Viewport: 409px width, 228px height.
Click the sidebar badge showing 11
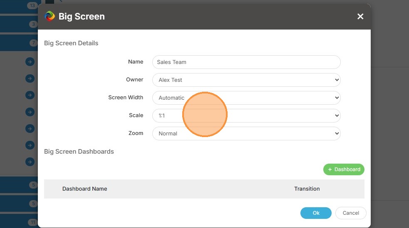(x=32, y=223)
